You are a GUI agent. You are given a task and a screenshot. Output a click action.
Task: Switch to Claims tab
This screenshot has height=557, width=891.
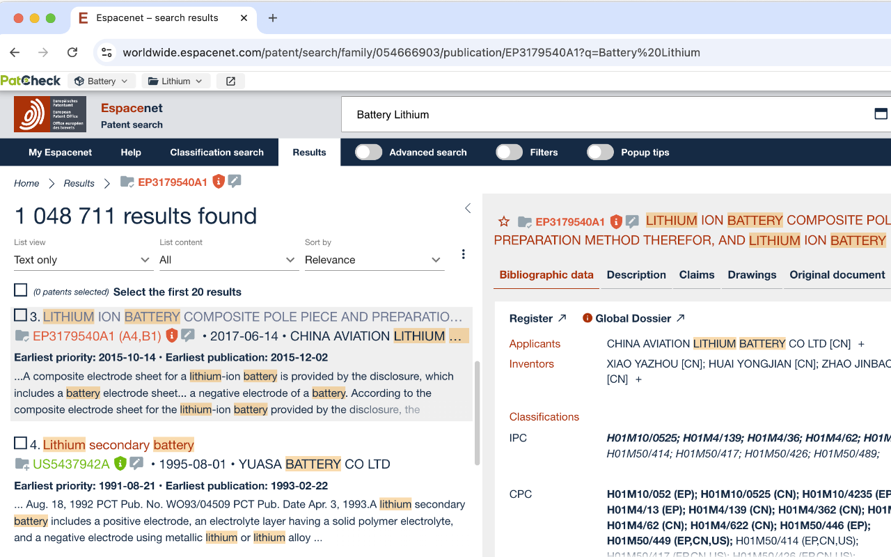point(697,275)
